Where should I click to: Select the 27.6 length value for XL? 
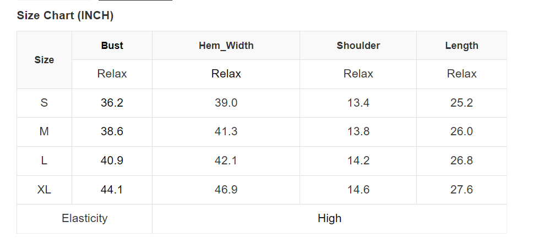click(461, 190)
